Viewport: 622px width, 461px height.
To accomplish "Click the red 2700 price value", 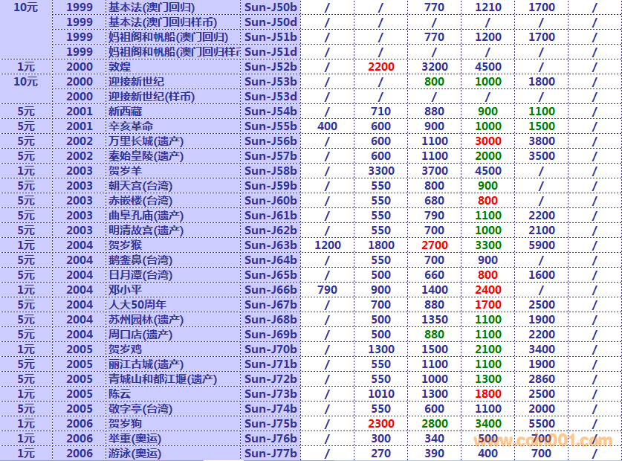I will 434,245.
